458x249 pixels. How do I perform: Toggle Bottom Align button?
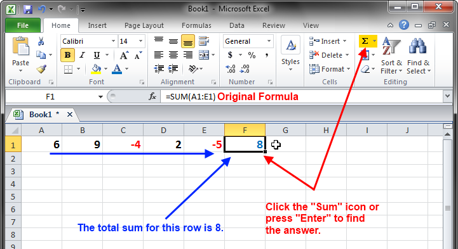click(188, 41)
